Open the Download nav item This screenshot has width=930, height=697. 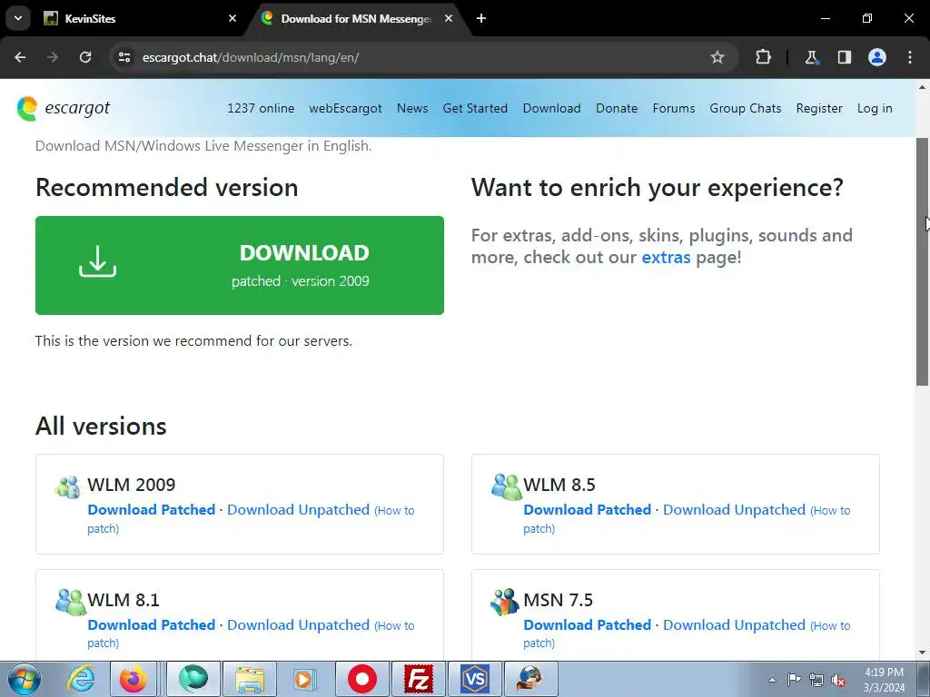(551, 109)
